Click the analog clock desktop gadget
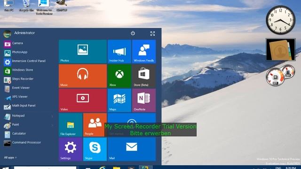The width and height of the screenshot is (301, 169). (x=280, y=20)
